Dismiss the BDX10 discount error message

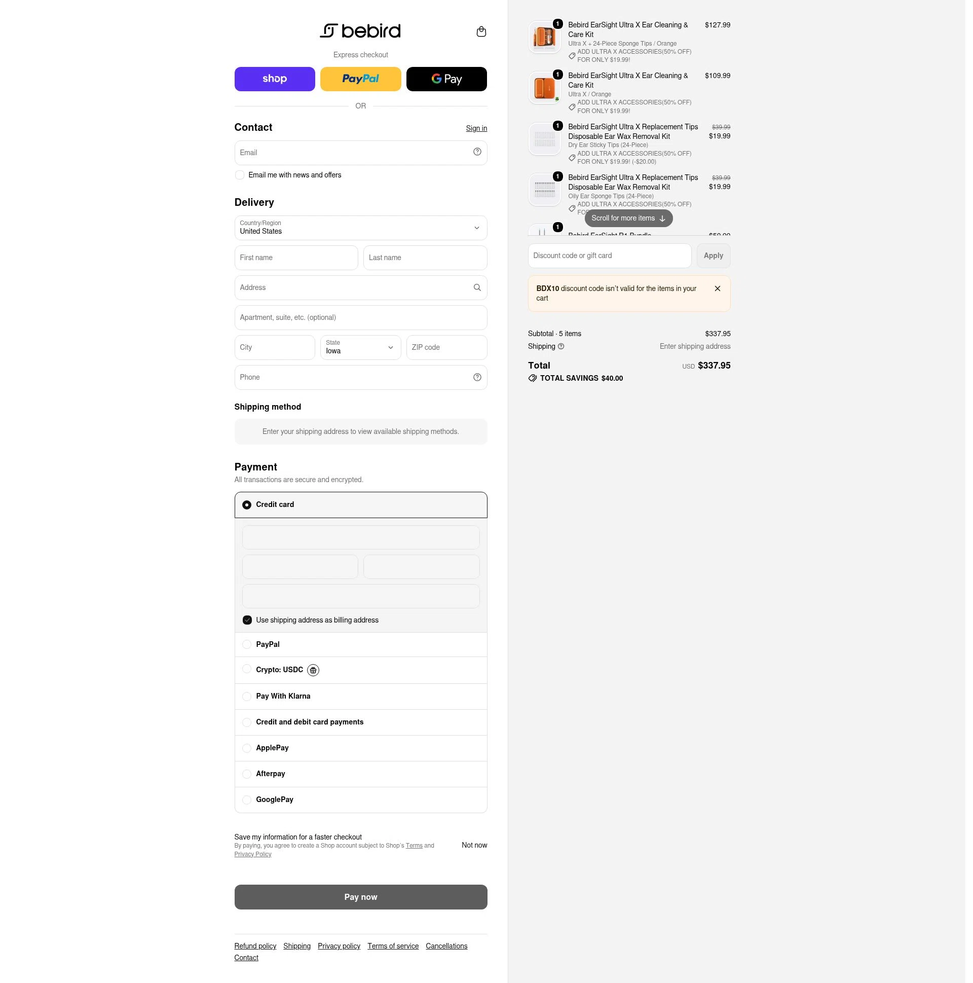[717, 288]
